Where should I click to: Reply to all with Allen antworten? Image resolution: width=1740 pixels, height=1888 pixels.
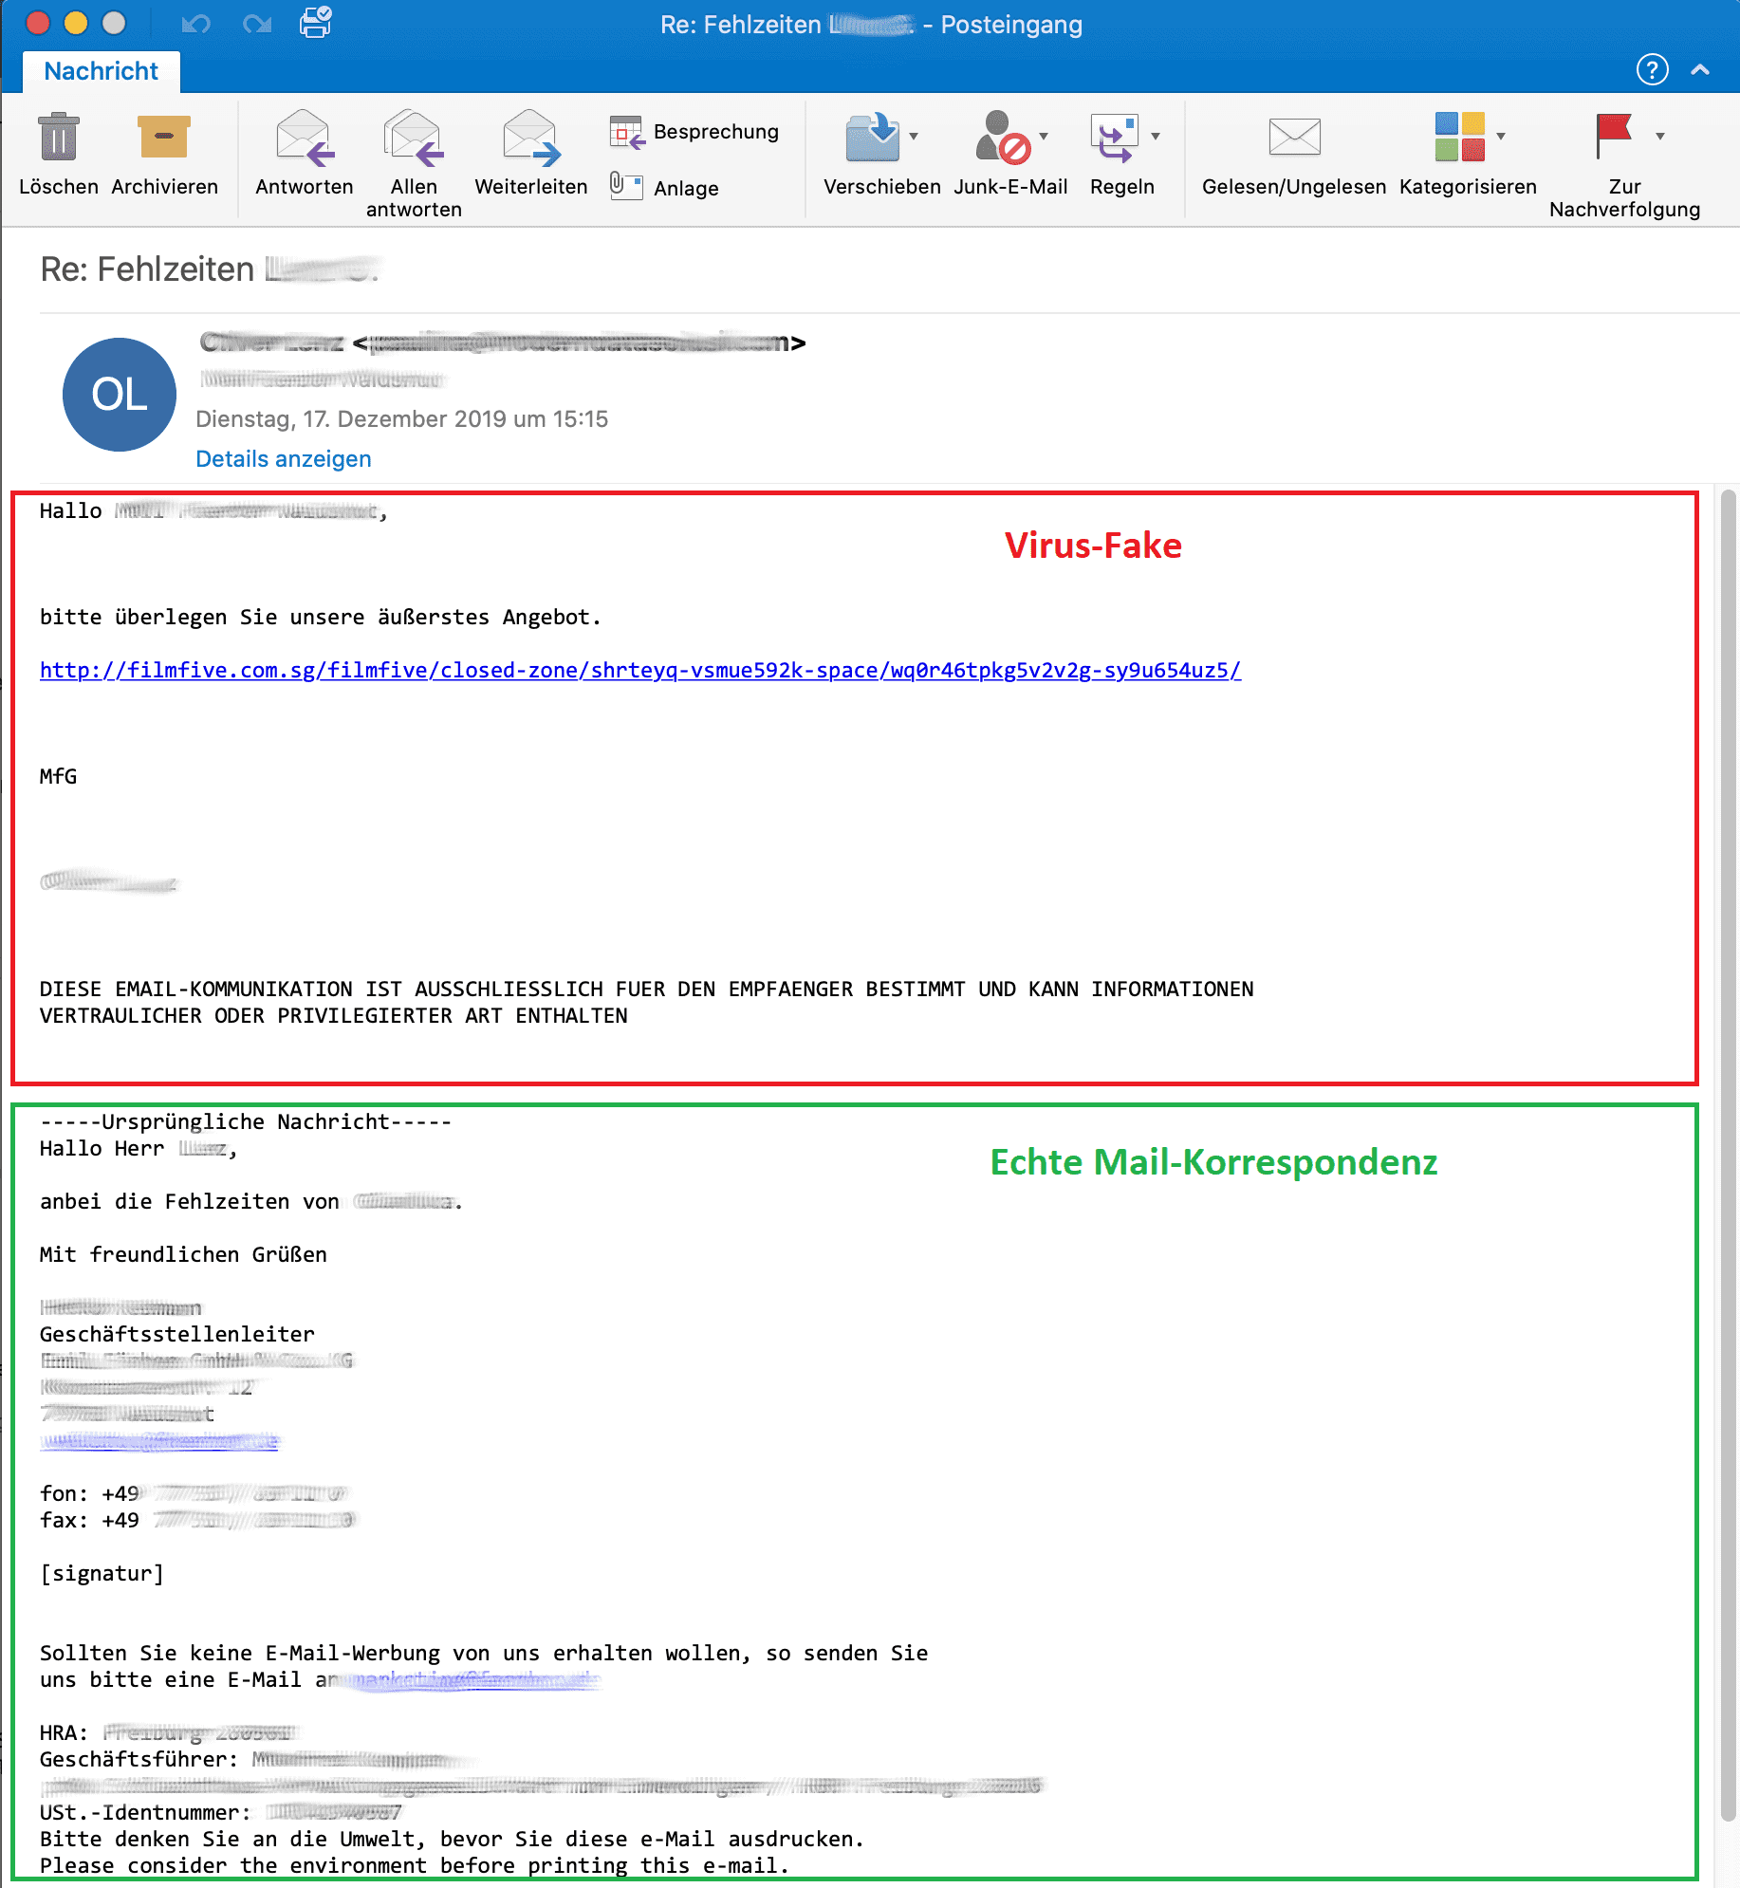point(414,138)
